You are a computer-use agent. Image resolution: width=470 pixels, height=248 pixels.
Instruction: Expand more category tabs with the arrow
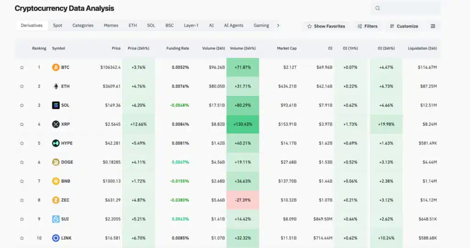278,26
